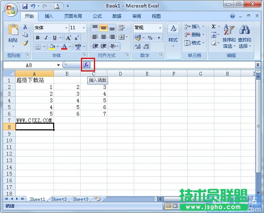Switch to Page Layout view in status bar
This screenshot has height=213, width=264.
click(175, 206)
